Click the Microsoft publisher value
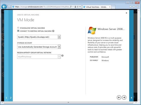Image resolution: width=141 pixels, height=105 pixels. [x=105, y=57]
